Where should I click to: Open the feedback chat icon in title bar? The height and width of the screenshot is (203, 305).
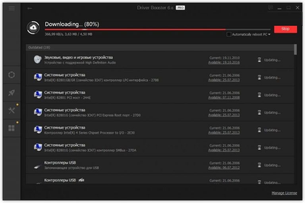click(270, 8)
